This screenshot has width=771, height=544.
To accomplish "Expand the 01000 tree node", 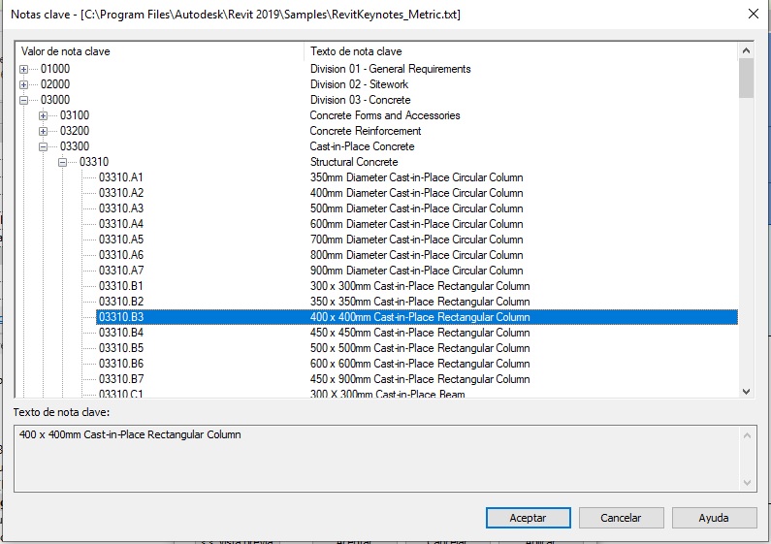I will [x=24, y=69].
